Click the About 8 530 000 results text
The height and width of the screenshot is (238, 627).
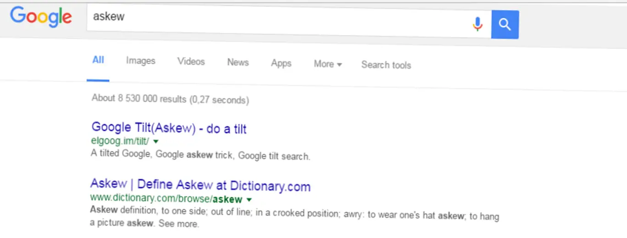pos(170,99)
